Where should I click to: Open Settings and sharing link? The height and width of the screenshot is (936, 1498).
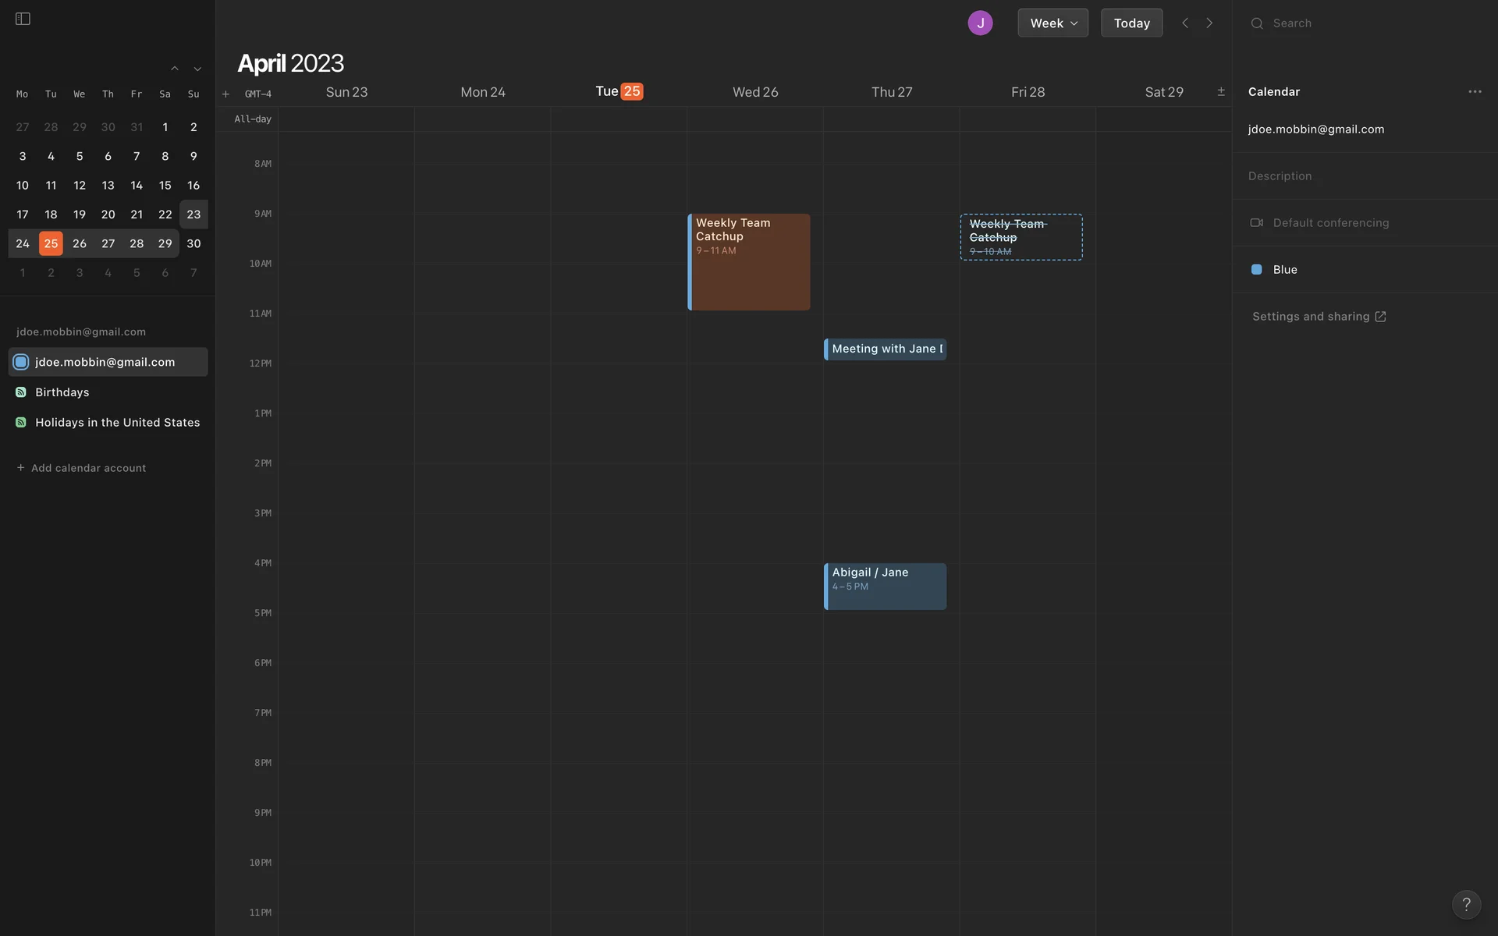1319,317
